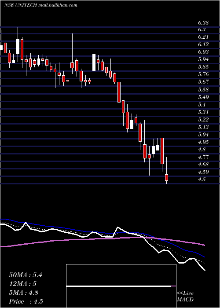
Task: Click the 6.03 price axis label
Action: 203,52
